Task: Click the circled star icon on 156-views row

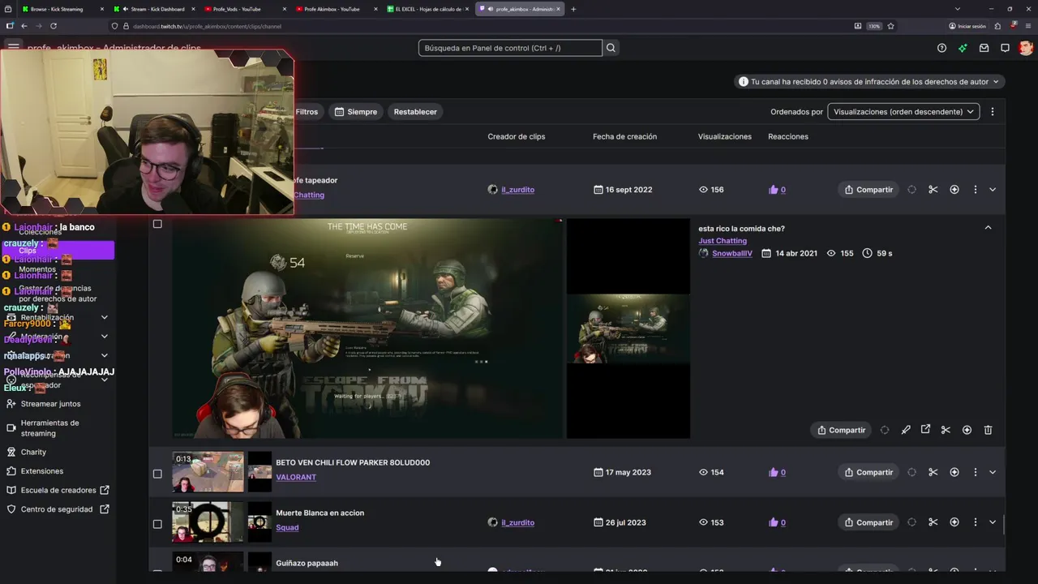Action: click(x=954, y=190)
